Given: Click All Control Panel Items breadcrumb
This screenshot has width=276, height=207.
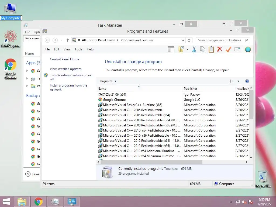Looking at the screenshot, I should coord(98,40).
